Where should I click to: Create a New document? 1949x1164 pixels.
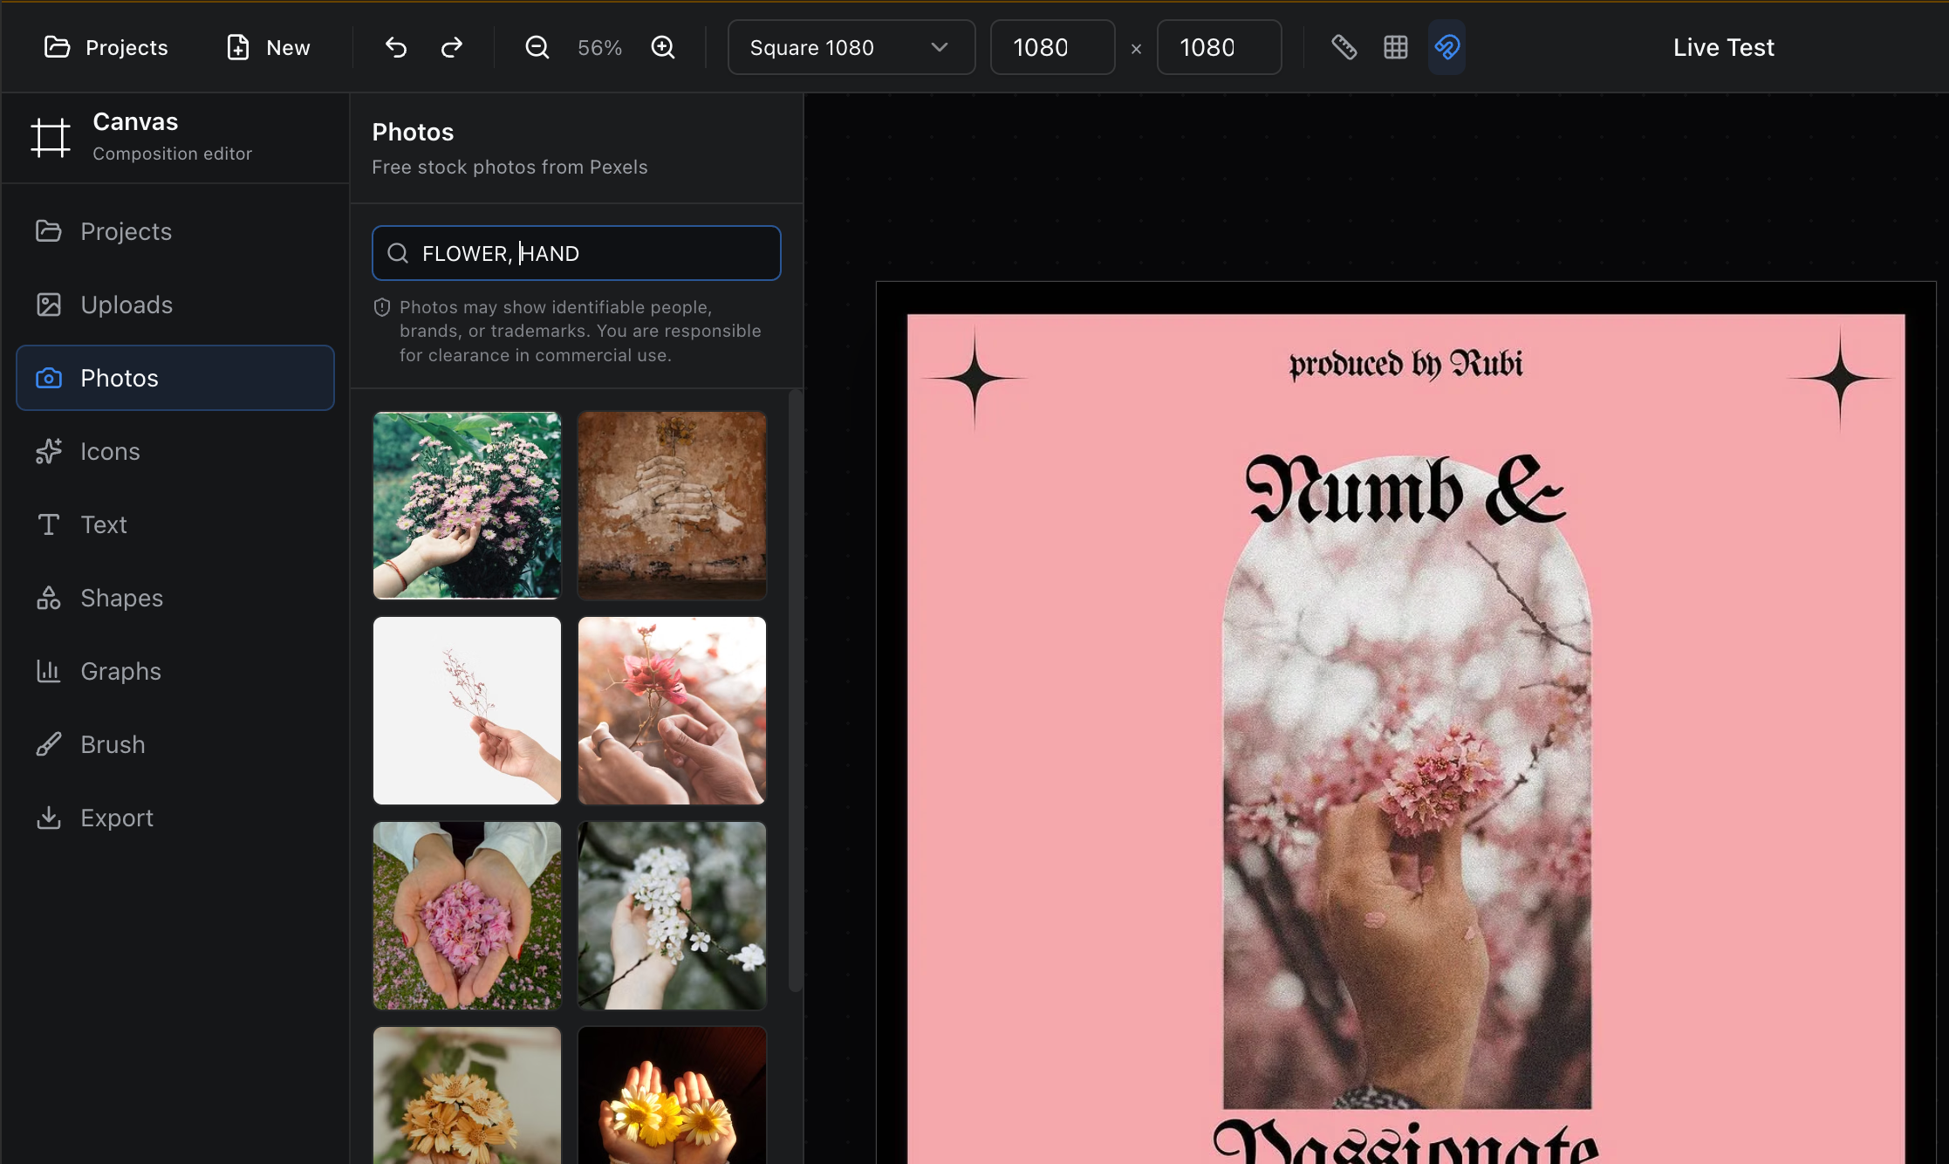268,47
